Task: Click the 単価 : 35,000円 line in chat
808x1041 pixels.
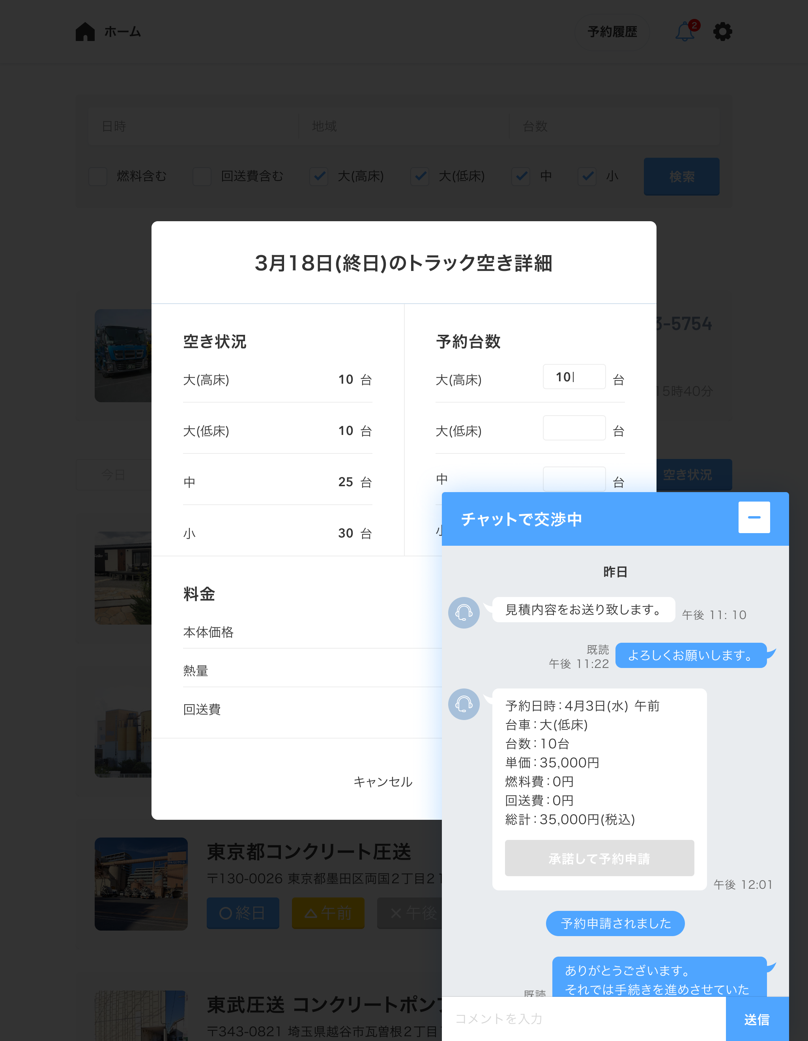Action: (552, 763)
